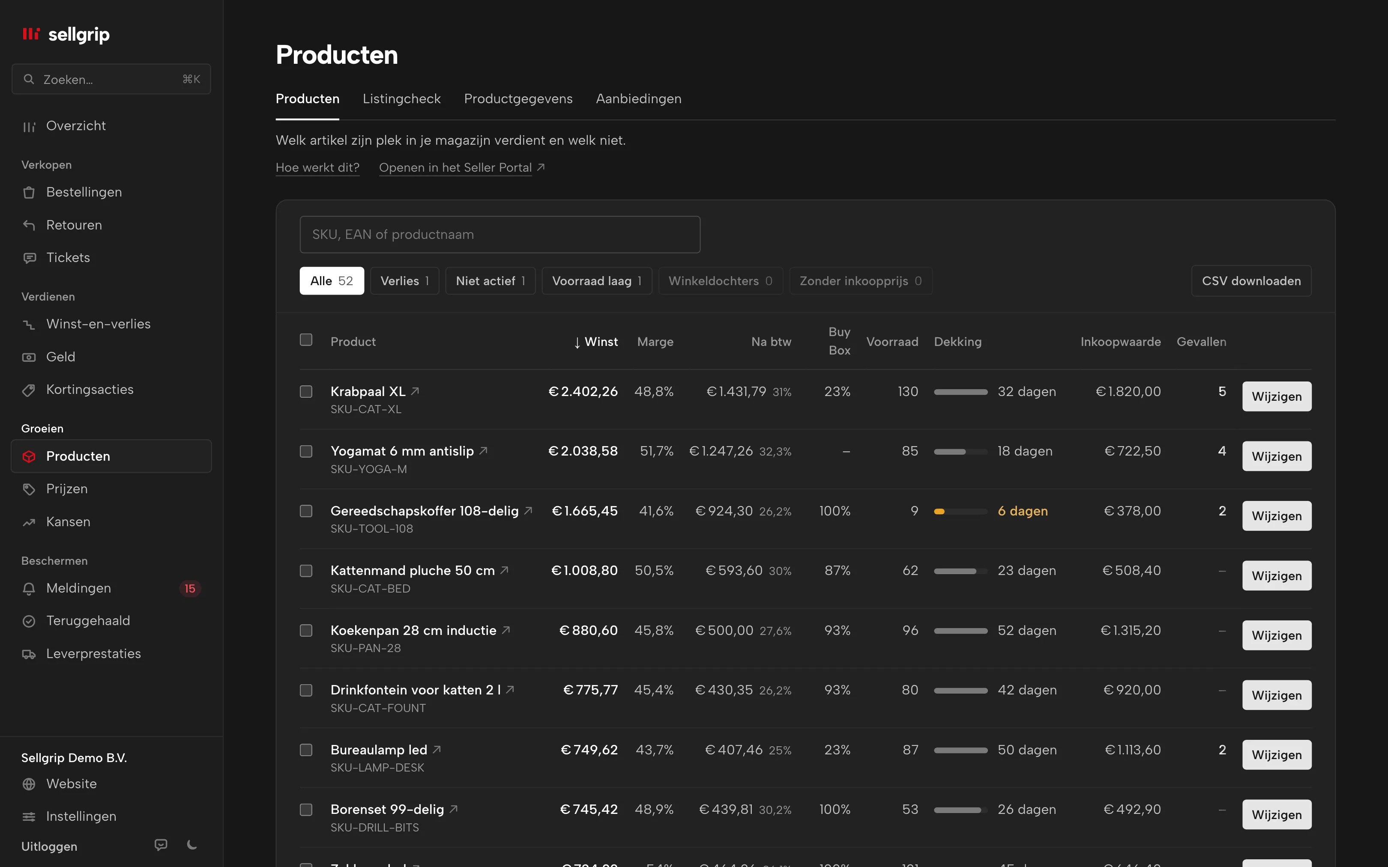Check the Gereedschapskoffer 108-delig row
The width and height of the screenshot is (1388, 867).
click(306, 511)
